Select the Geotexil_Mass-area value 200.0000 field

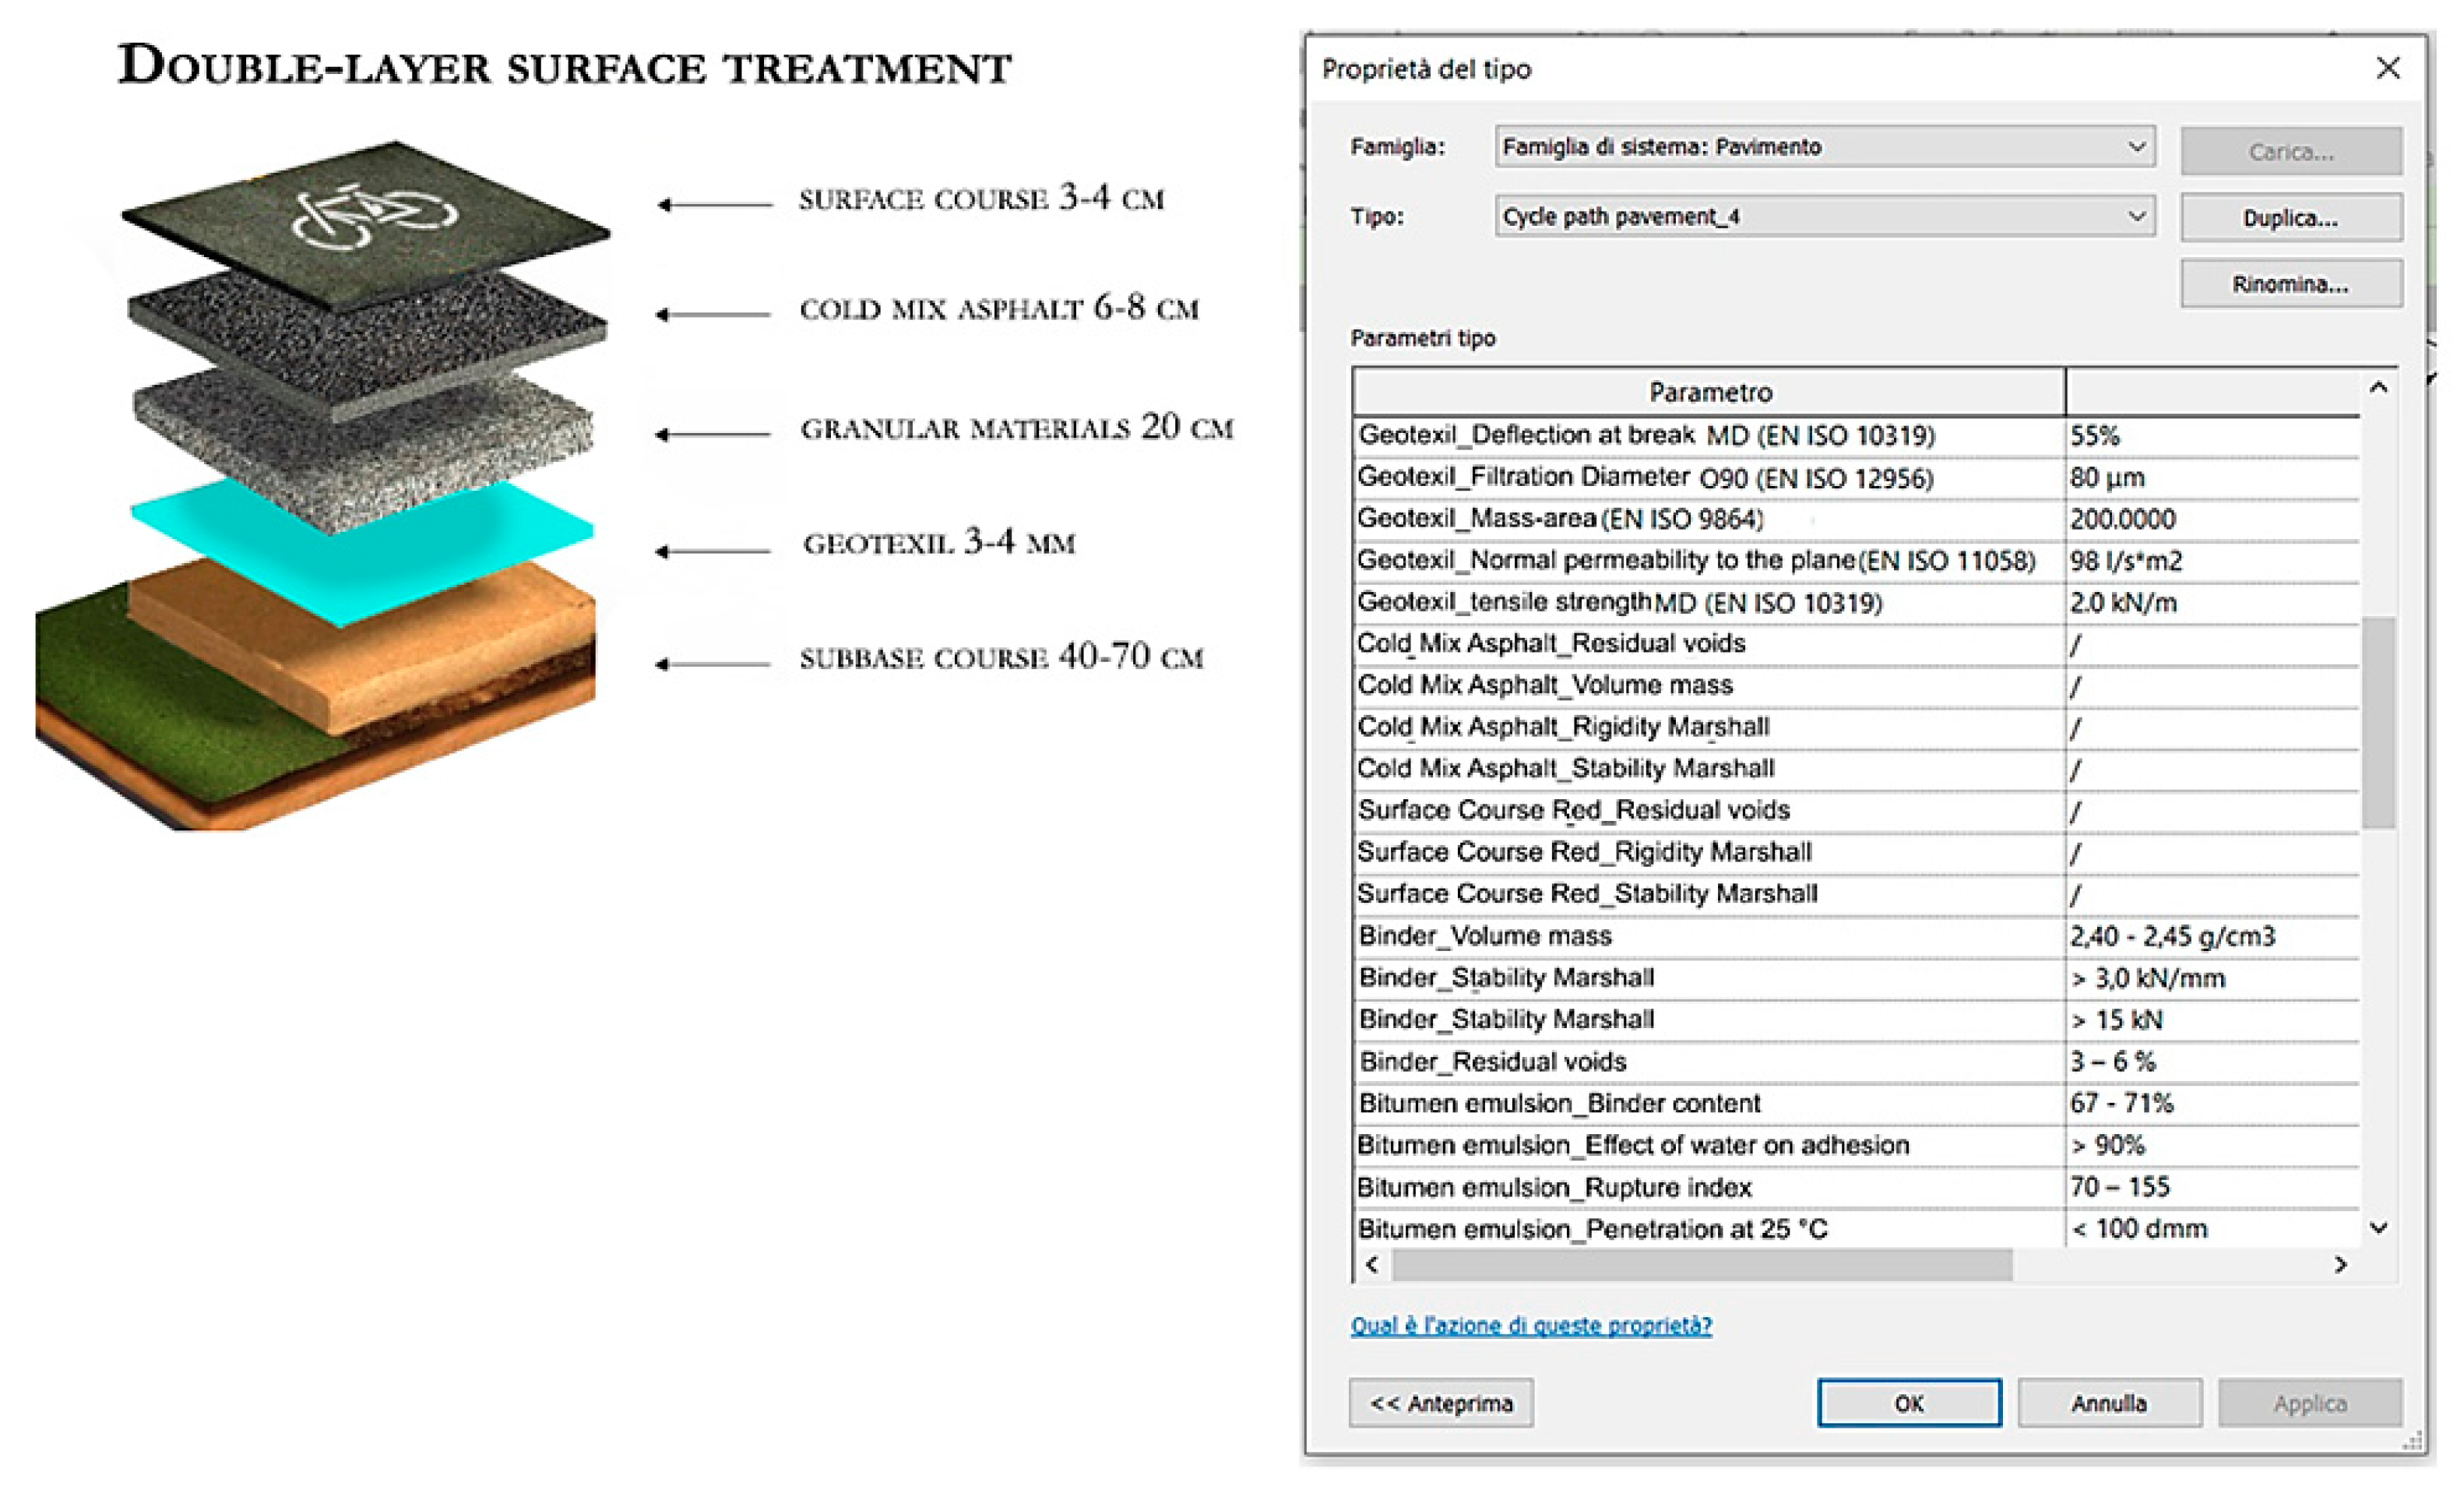pos(2210,519)
